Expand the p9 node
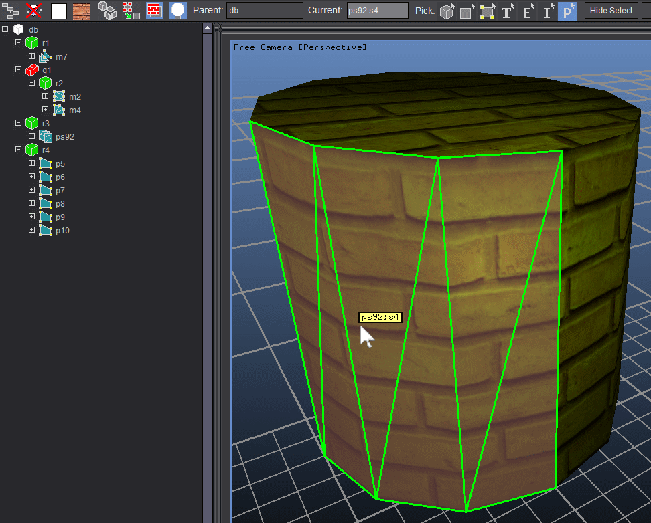This screenshot has height=523, width=651. (x=31, y=216)
